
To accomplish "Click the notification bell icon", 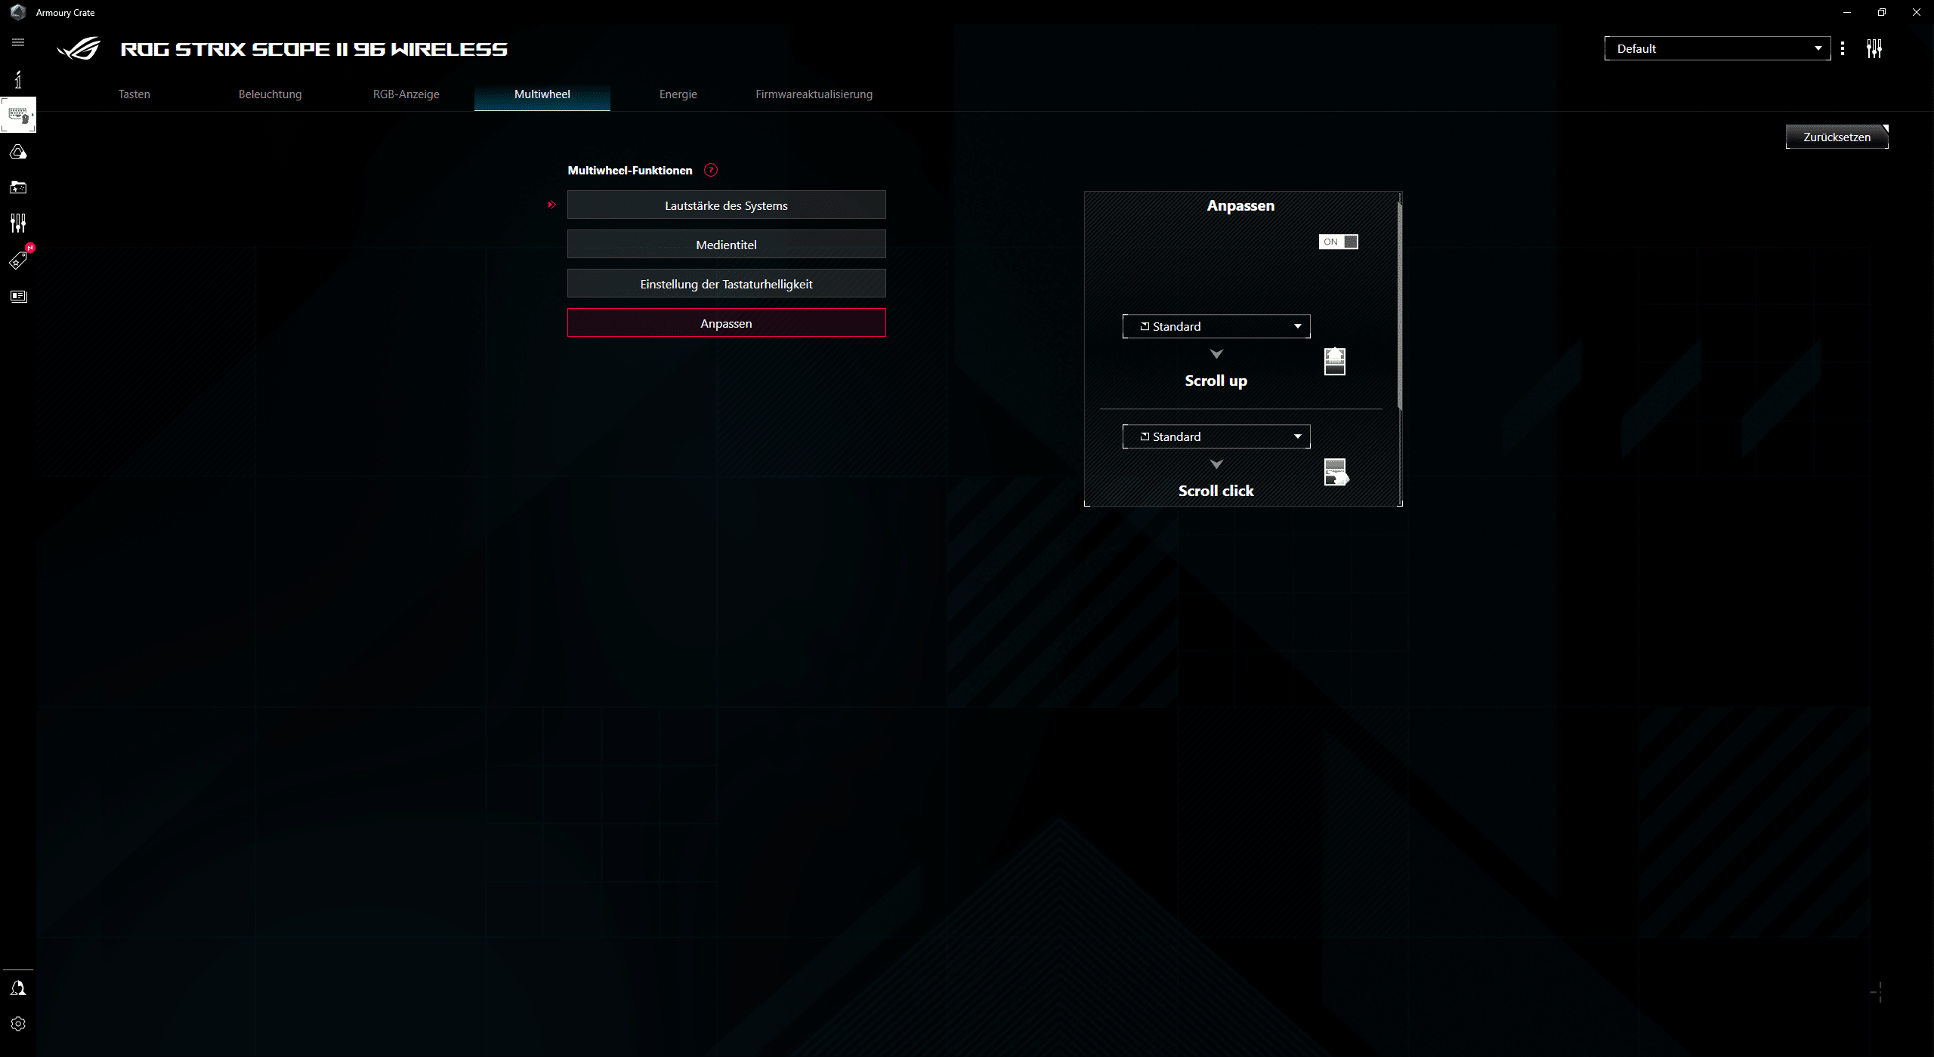I will pos(18,988).
